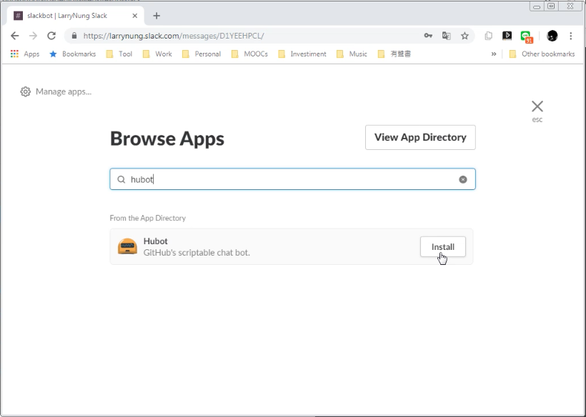Install the Hubot app
Image resolution: width=586 pixels, height=417 pixels.
(443, 247)
